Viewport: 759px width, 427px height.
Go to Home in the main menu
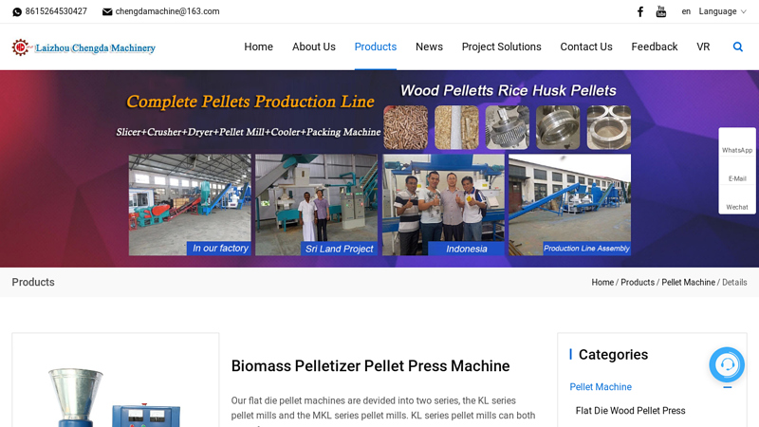click(258, 46)
